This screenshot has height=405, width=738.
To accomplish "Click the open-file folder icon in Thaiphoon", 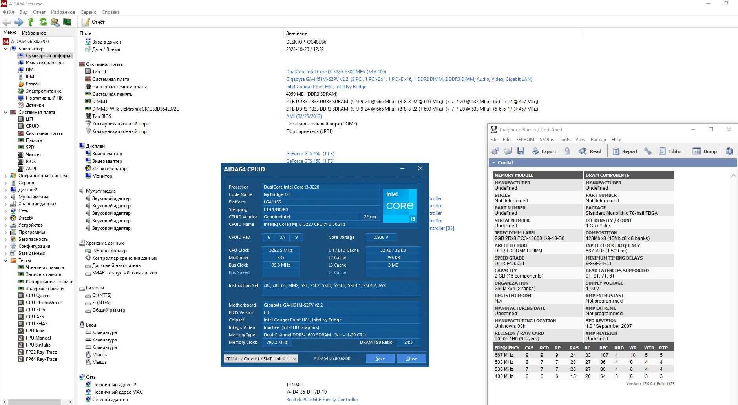I will 508,151.
